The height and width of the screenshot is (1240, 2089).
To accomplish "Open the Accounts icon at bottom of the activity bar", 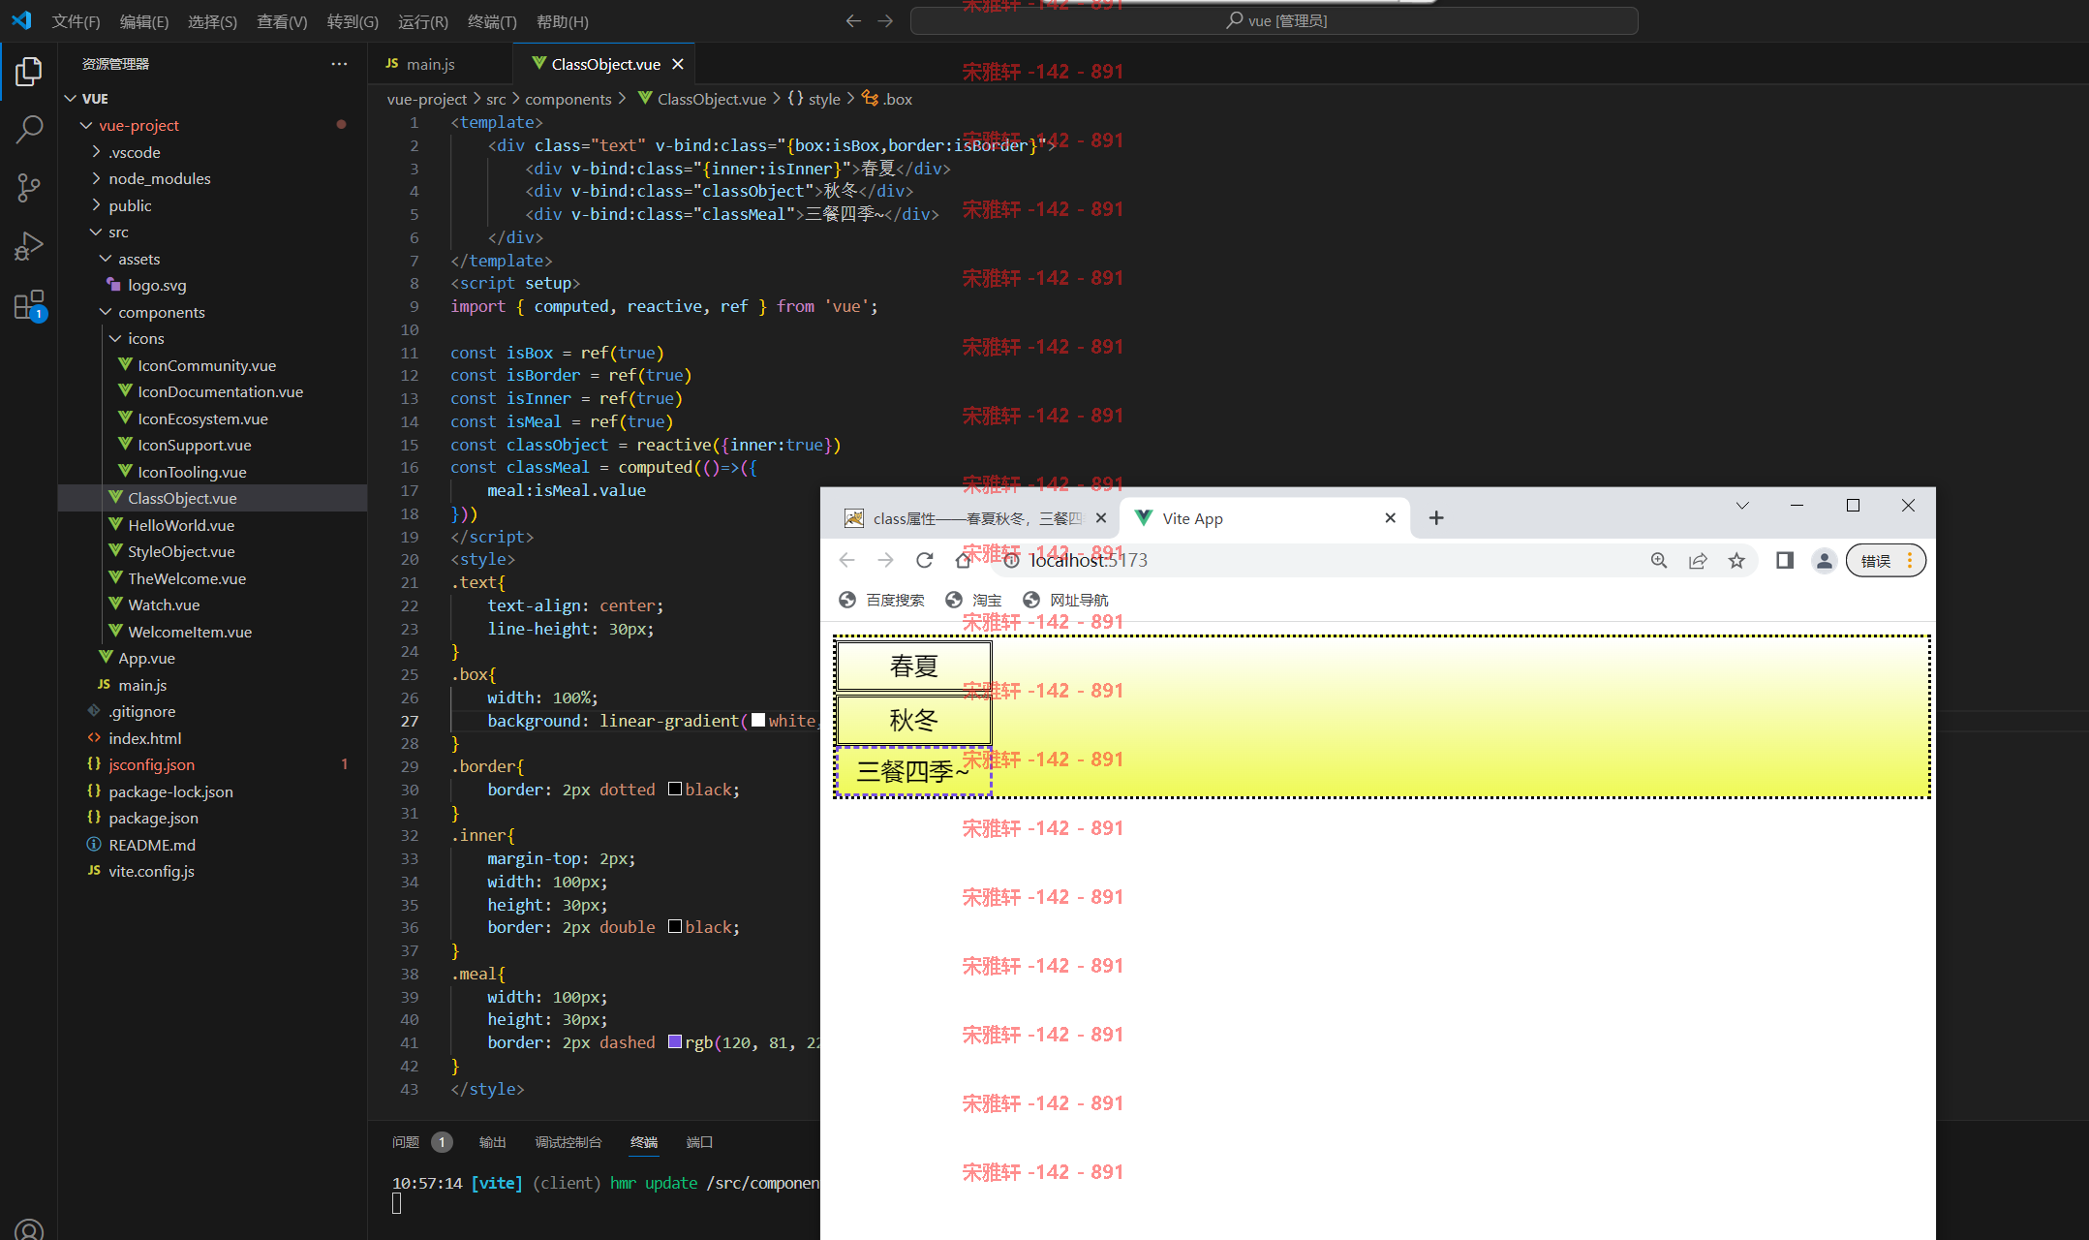I will (x=29, y=1229).
